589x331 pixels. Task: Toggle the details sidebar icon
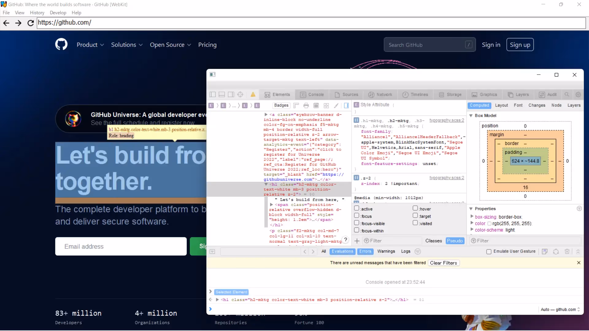(346, 105)
